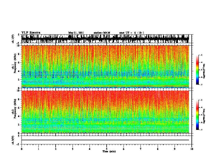216x167 pixels.
Task: Click the "4" kHz tick on ch.1 frequency axis
Action: point(19,71)
